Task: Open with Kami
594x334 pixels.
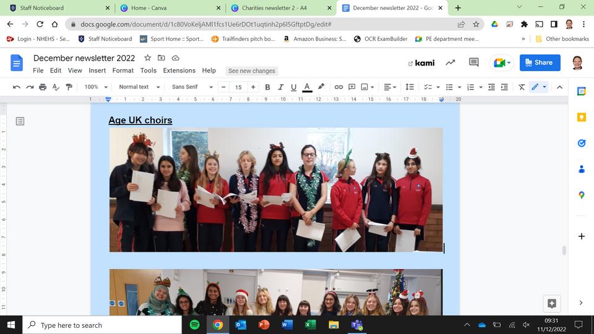Action: point(421,63)
